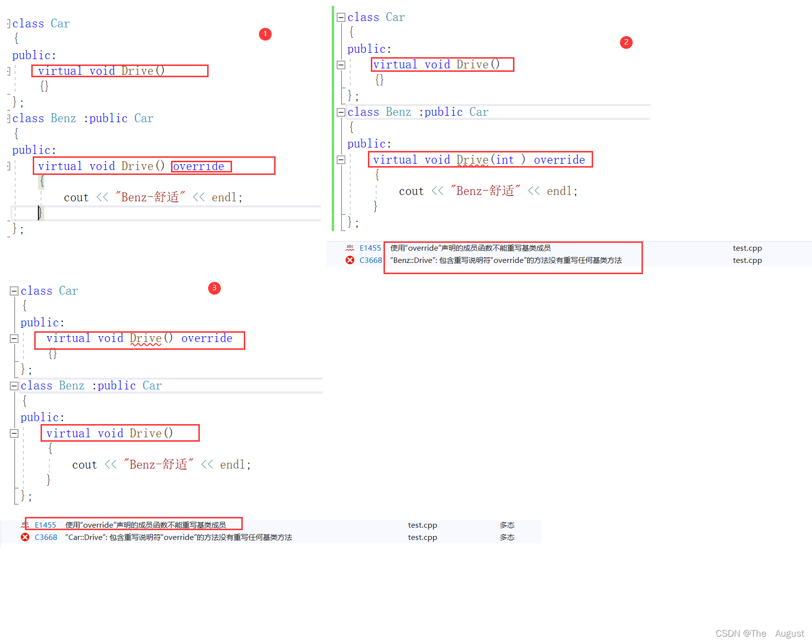Click the override keyword after Drive(int )
This screenshot has width=812, height=643.
[x=559, y=160]
